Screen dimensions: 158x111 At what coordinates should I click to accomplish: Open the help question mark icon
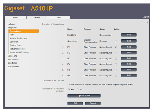point(147,23)
